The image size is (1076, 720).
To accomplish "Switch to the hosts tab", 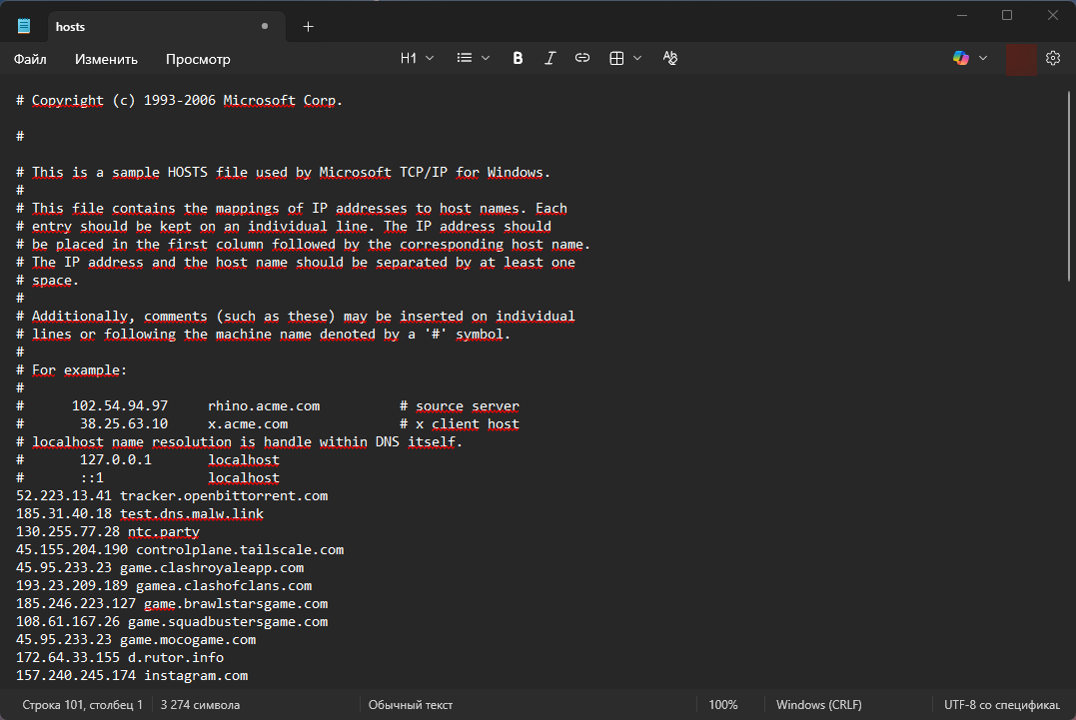I will (x=150, y=26).
